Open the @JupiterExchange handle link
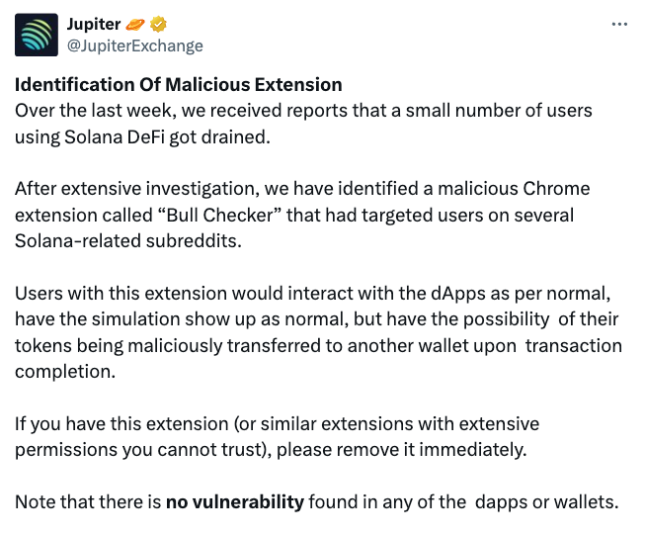This screenshot has width=645, height=536. (134, 45)
